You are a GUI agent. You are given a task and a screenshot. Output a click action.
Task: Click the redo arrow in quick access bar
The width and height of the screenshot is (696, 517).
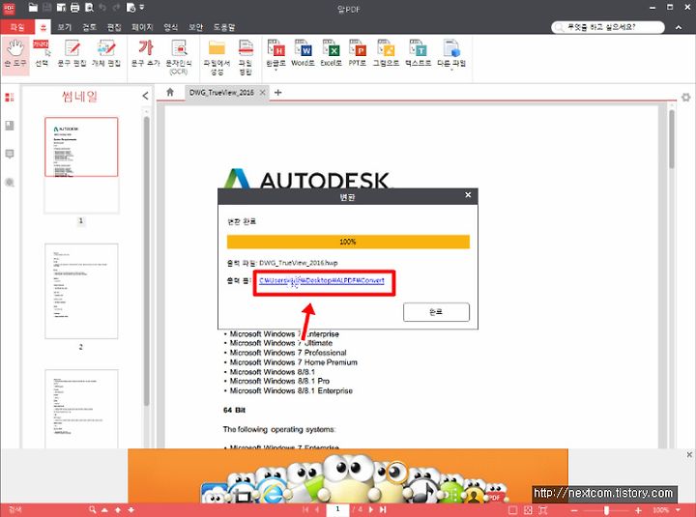coord(116,8)
